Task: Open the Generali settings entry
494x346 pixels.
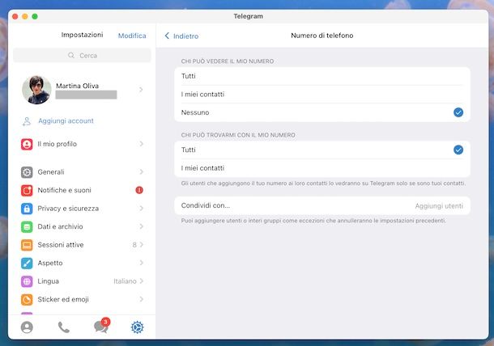Action: point(82,172)
